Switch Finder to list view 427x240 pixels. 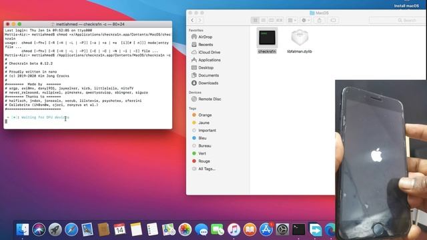[264, 20]
